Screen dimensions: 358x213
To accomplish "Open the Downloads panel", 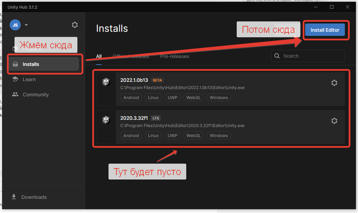I will (x=34, y=197).
